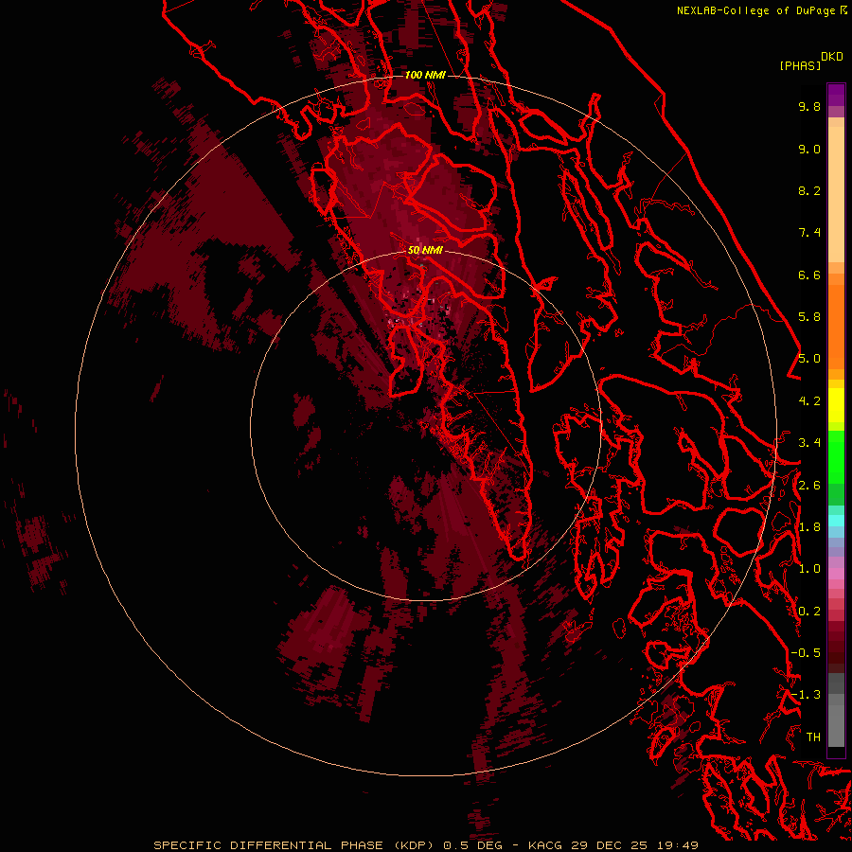The height and width of the screenshot is (852, 852).
Task: Click the orange segment of the color bar
Action: click(x=836, y=326)
